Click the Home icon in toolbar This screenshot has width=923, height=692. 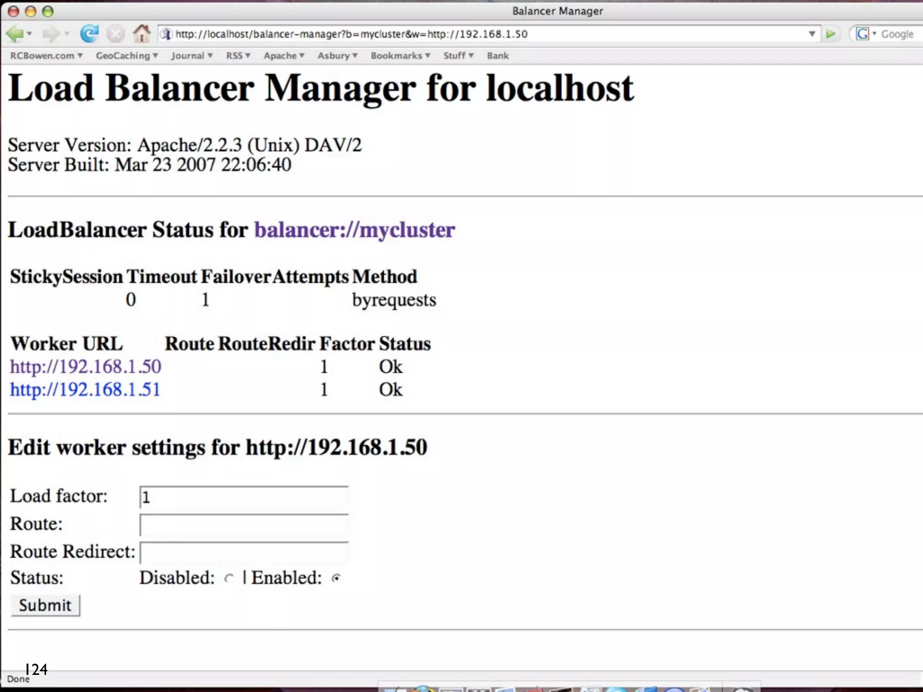[141, 33]
